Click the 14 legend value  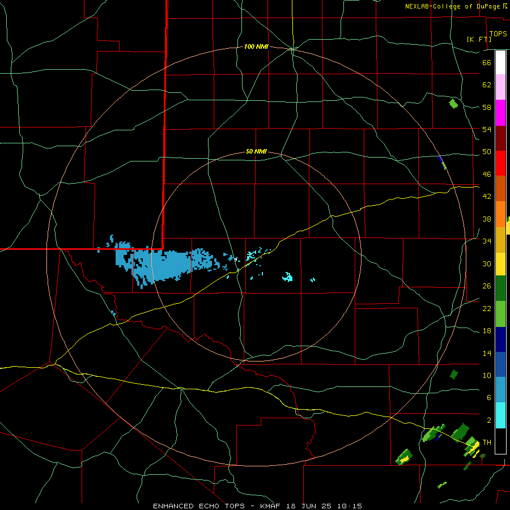[487, 353]
